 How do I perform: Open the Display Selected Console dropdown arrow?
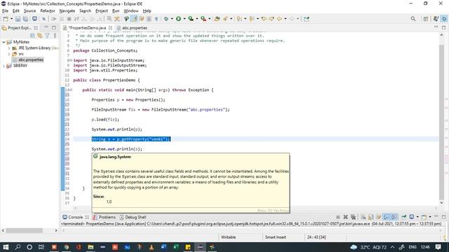417,217
